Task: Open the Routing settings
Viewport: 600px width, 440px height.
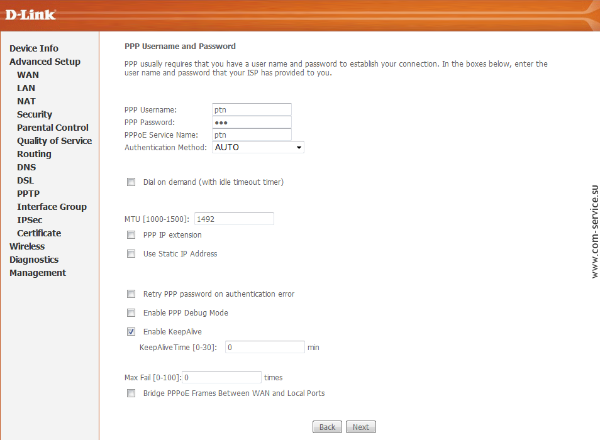Action: tap(34, 154)
